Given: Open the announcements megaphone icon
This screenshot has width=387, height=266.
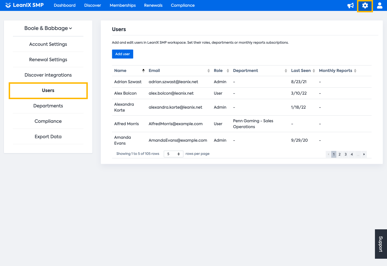Looking at the screenshot, I should [351, 6].
